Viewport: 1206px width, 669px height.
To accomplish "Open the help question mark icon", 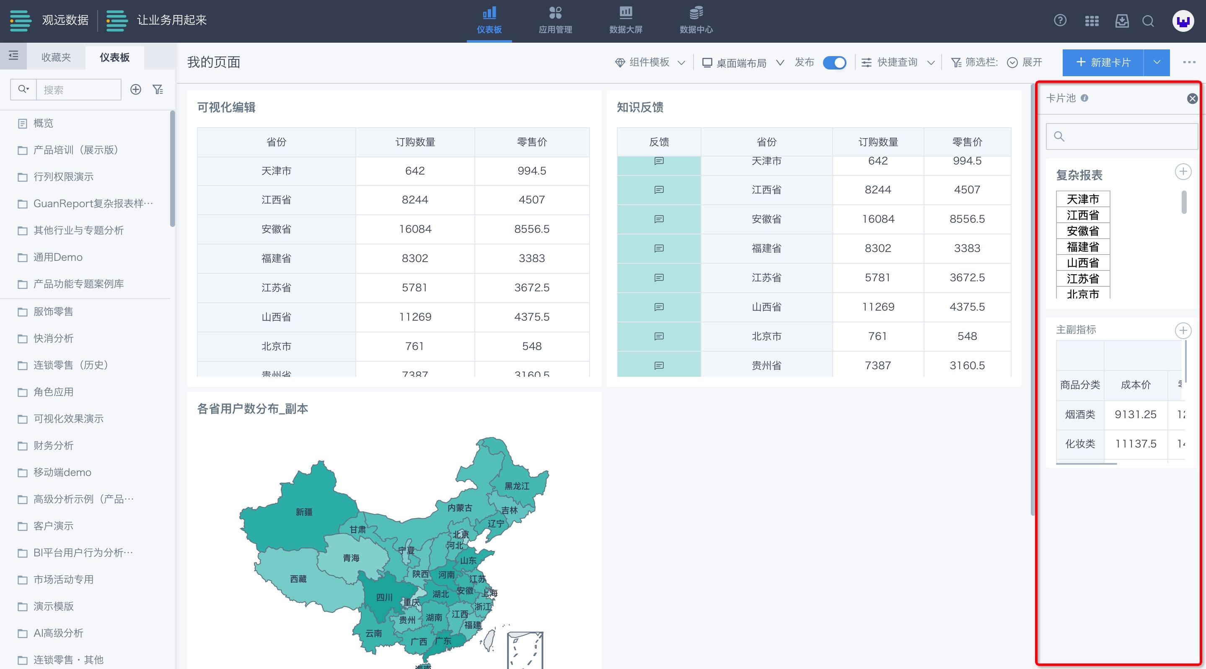I will (1060, 21).
